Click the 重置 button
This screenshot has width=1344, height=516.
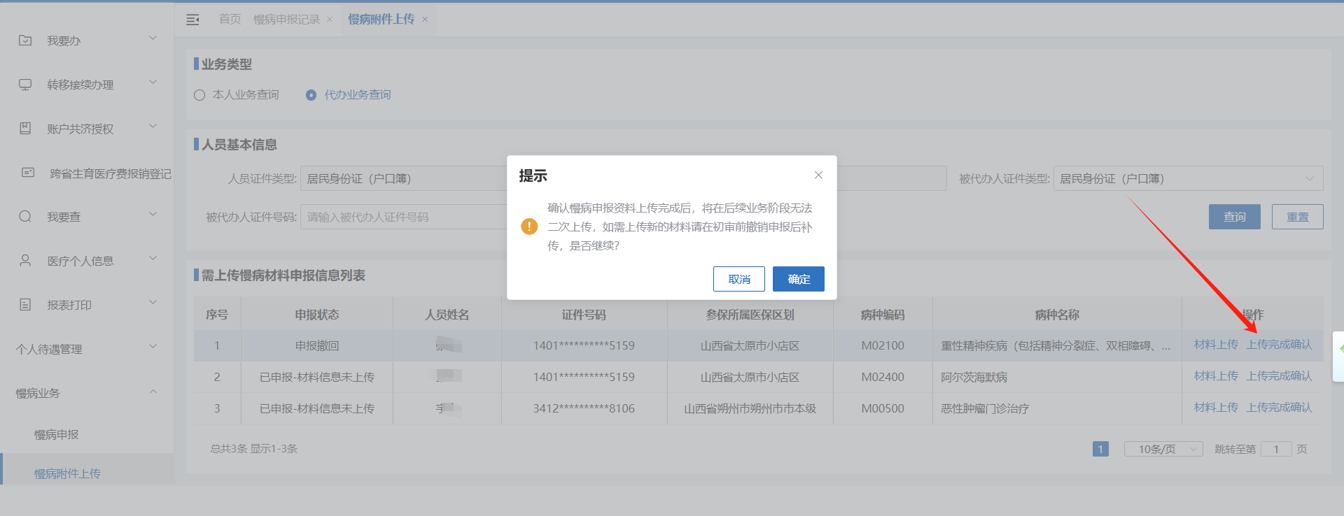1298,217
